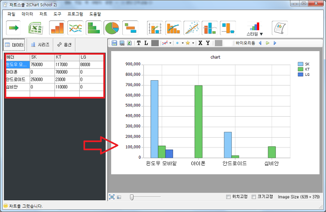Image resolution: width=326 pixels, height=212 pixels.
Task: Expand the star marker dropdown
Action: click(193, 43)
